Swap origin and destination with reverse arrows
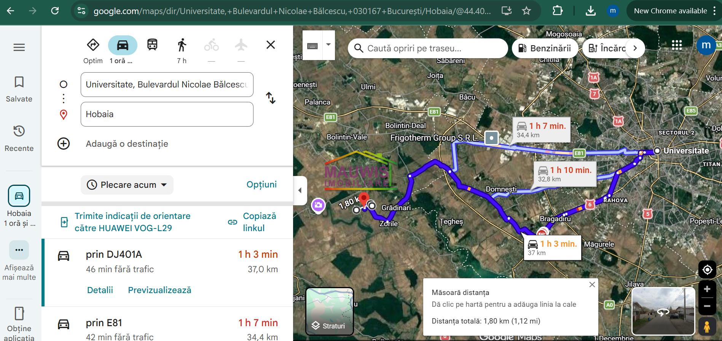The image size is (722, 341). (x=271, y=98)
